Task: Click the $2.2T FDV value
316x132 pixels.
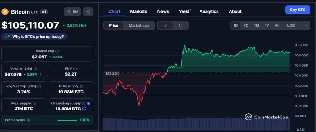Action: (71, 74)
